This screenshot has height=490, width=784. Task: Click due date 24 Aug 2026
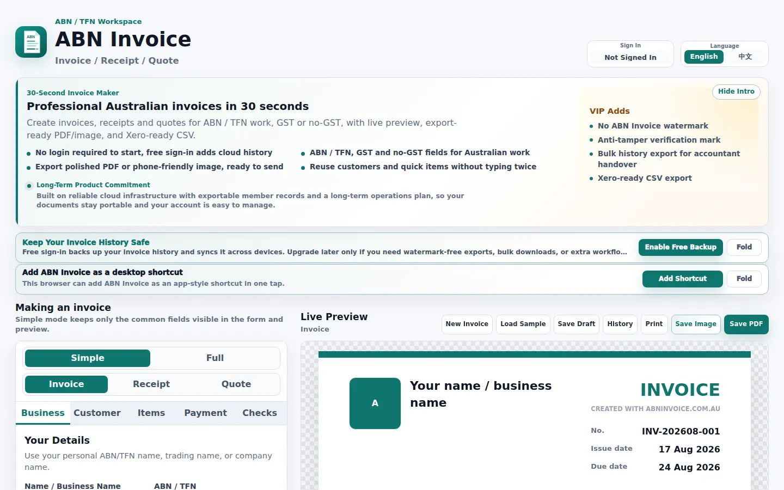(x=689, y=467)
